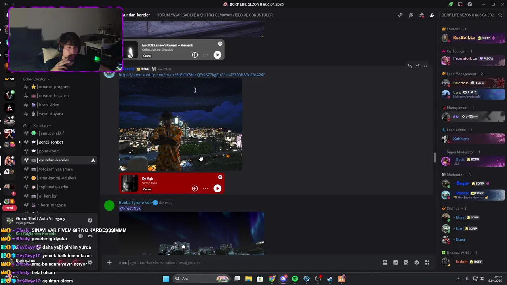Toggle voice noise suppression icon
The width and height of the screenshot is (507, 285).
tap(80, 236)
